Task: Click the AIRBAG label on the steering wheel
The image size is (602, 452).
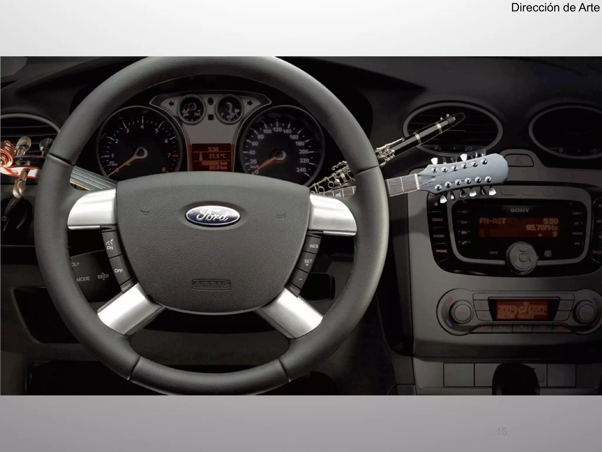Action: 212,284
